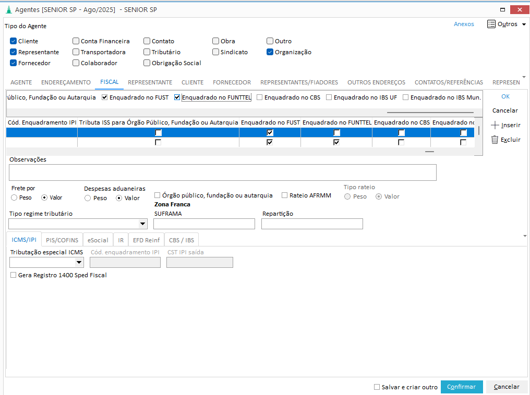Click the edit row horizontal scrollbar
The width and height of the screenshot is (530, 395).
[430, 113]
